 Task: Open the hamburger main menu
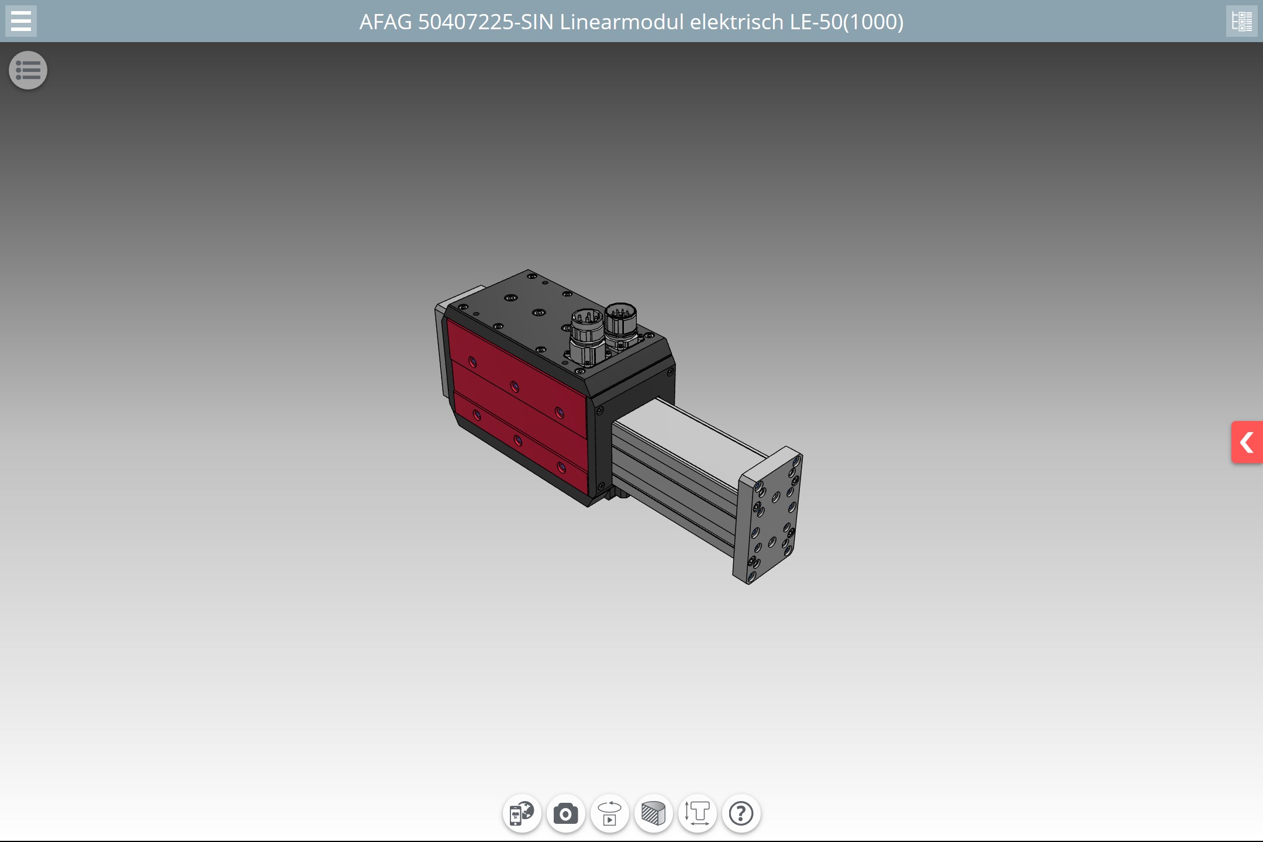point(21,21)
